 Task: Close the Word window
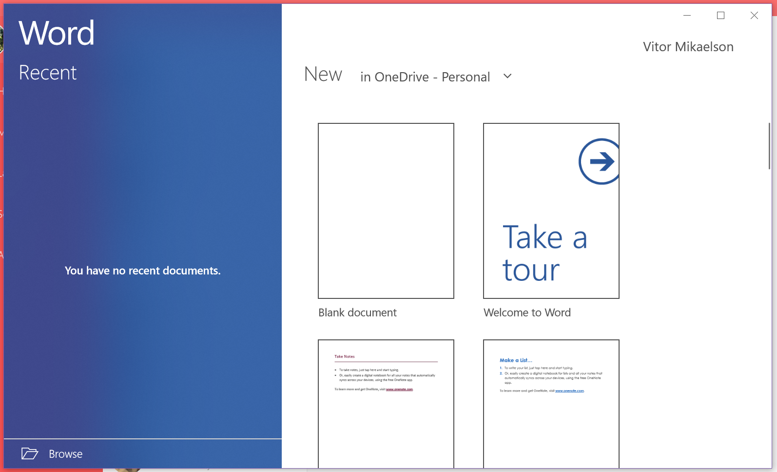[x=754, y=16]
